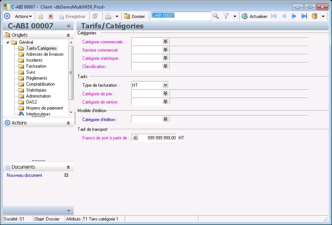
Task: Open the Secteur commercial dropdown
Action: click(165, 49)
